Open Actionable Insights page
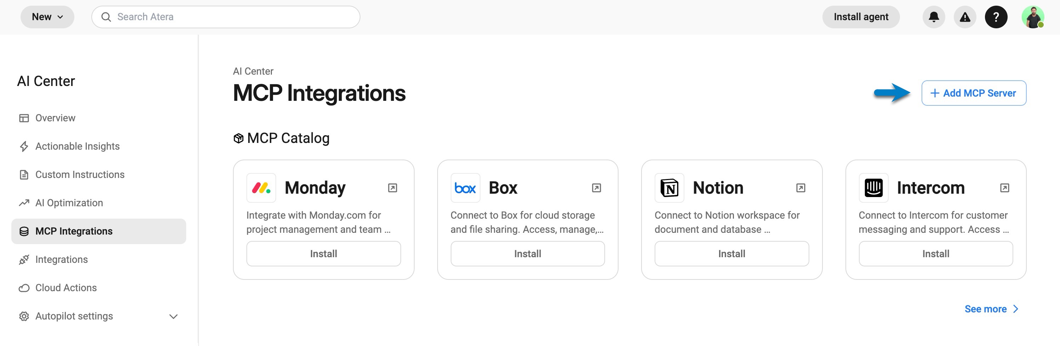Image resolution: width=1060 pixels, height=346 pixels. click(x=99, y=146)
